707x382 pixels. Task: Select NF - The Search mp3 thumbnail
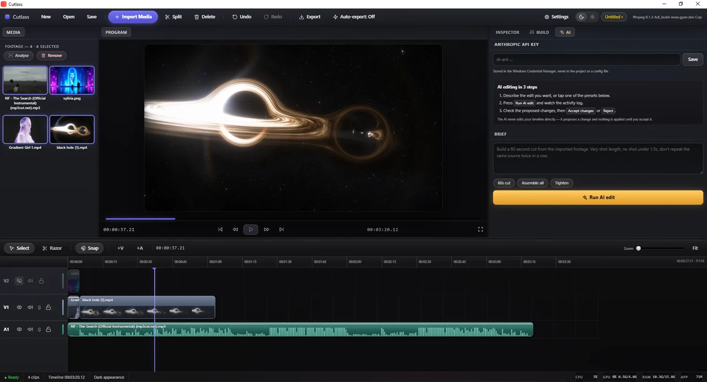click(x=25, y=80)
